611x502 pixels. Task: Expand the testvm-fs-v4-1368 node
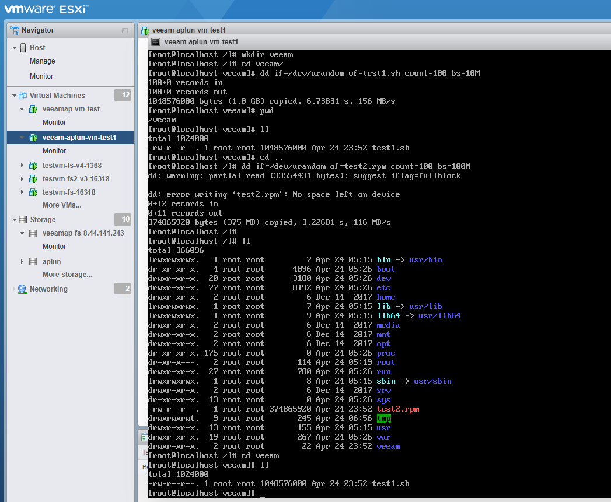[22, 166]
